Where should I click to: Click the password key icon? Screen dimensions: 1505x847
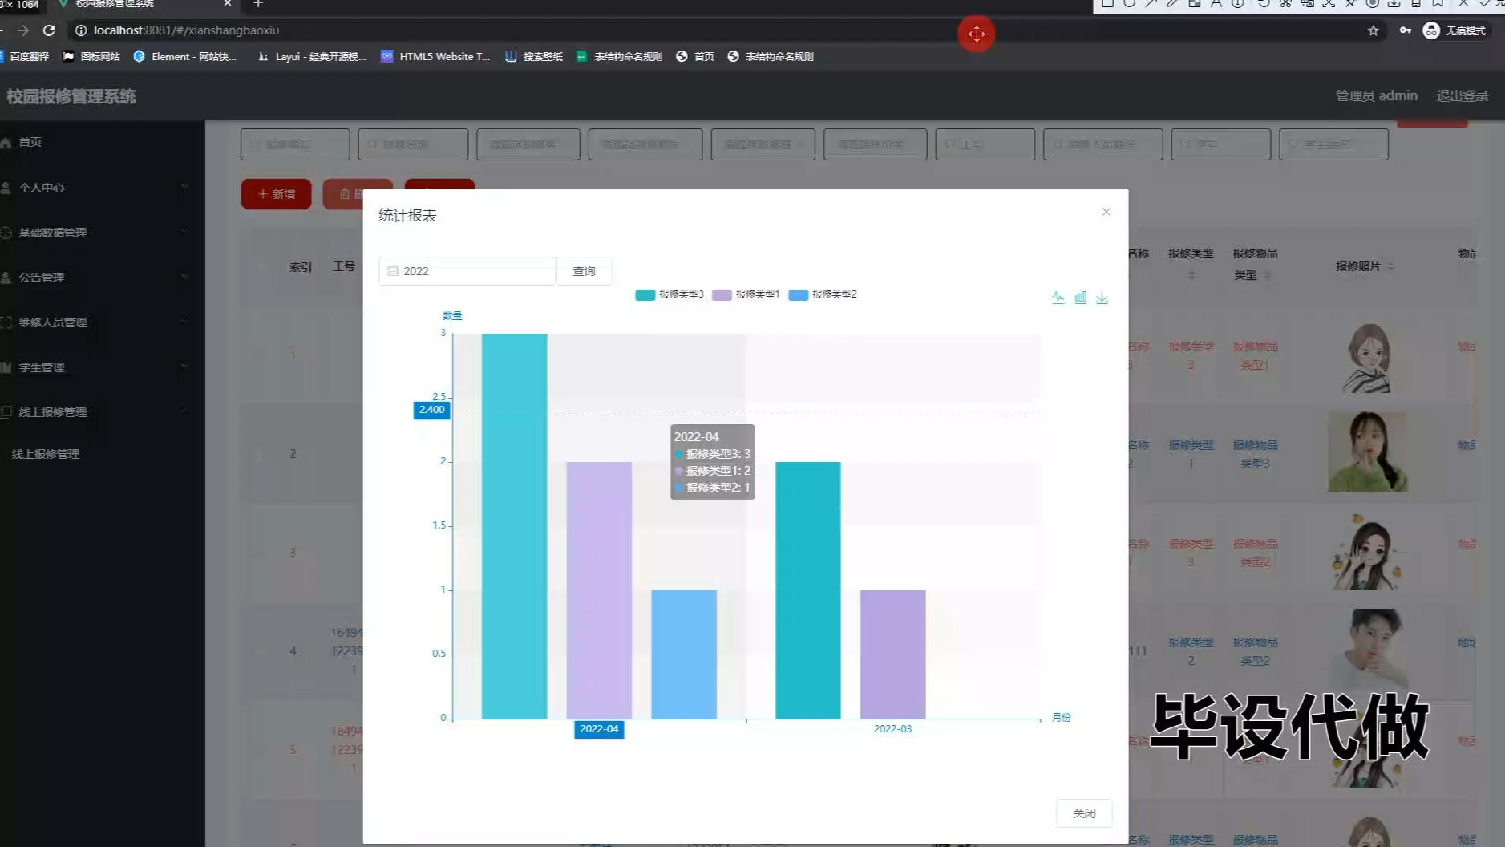point(1406,30)
